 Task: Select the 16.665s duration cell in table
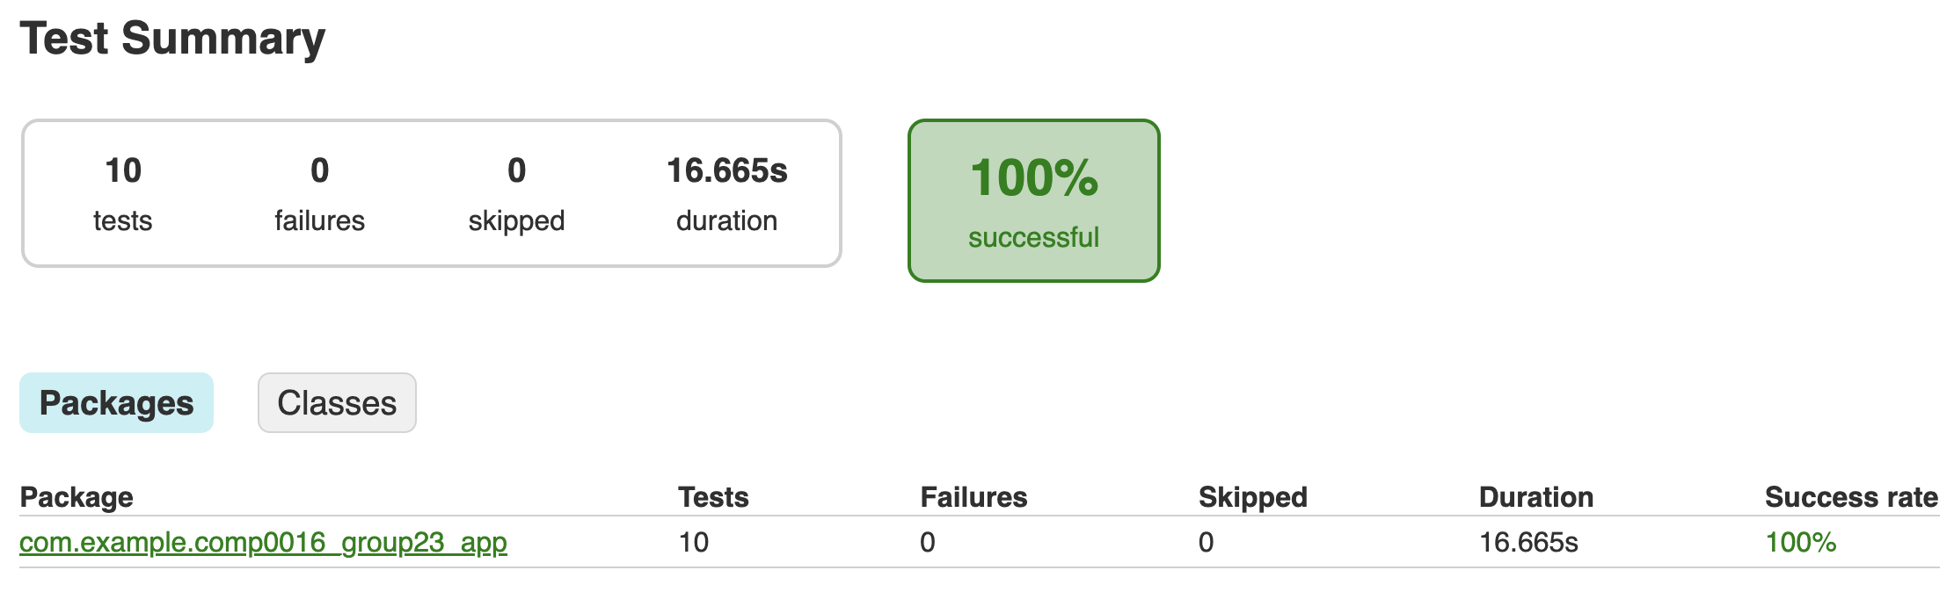tap(1528, 542)
